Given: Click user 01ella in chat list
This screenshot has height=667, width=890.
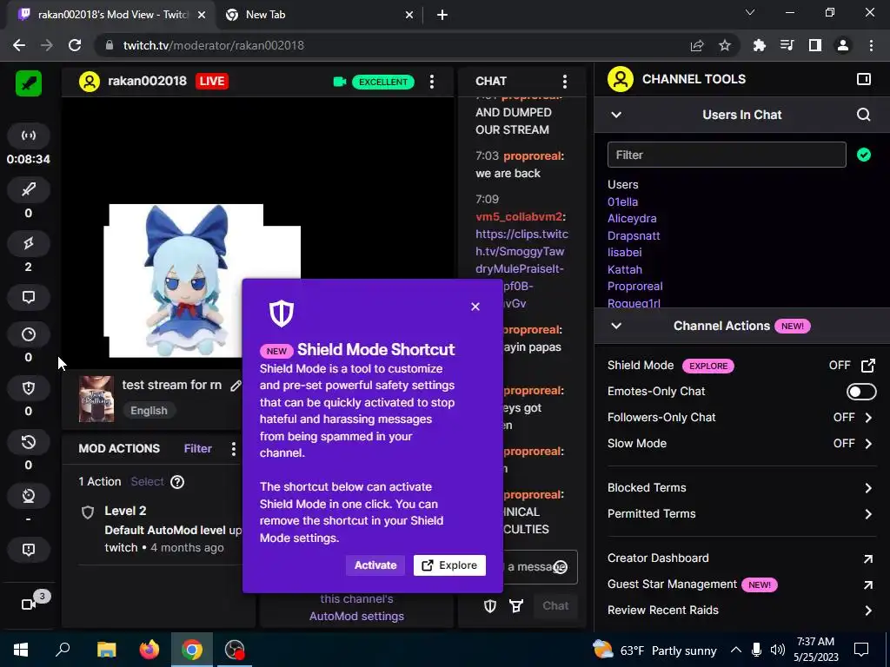Looking at the screenshot, I should (x=622, y=201).
